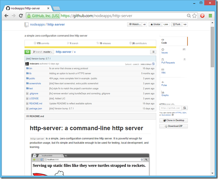This screenshot has height=179, width=218.
Task: Open the Chrome hamburger menu
Action: pos(210,16)
